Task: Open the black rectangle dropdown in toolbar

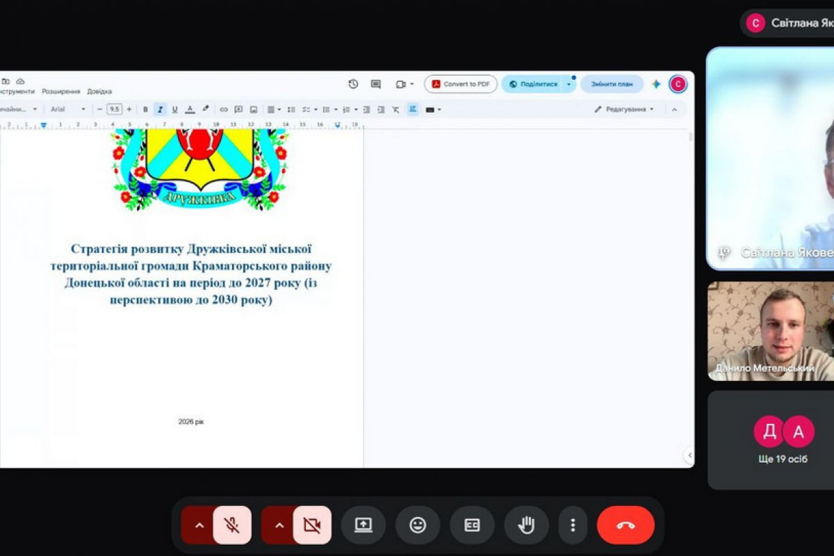Action: 433,109
